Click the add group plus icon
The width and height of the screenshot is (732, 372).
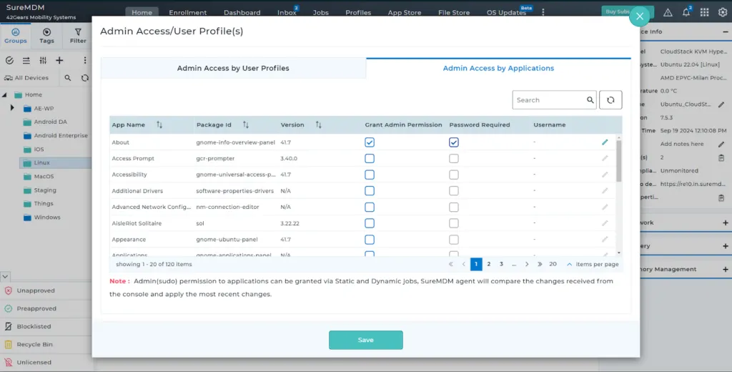[x=59, y=60]
